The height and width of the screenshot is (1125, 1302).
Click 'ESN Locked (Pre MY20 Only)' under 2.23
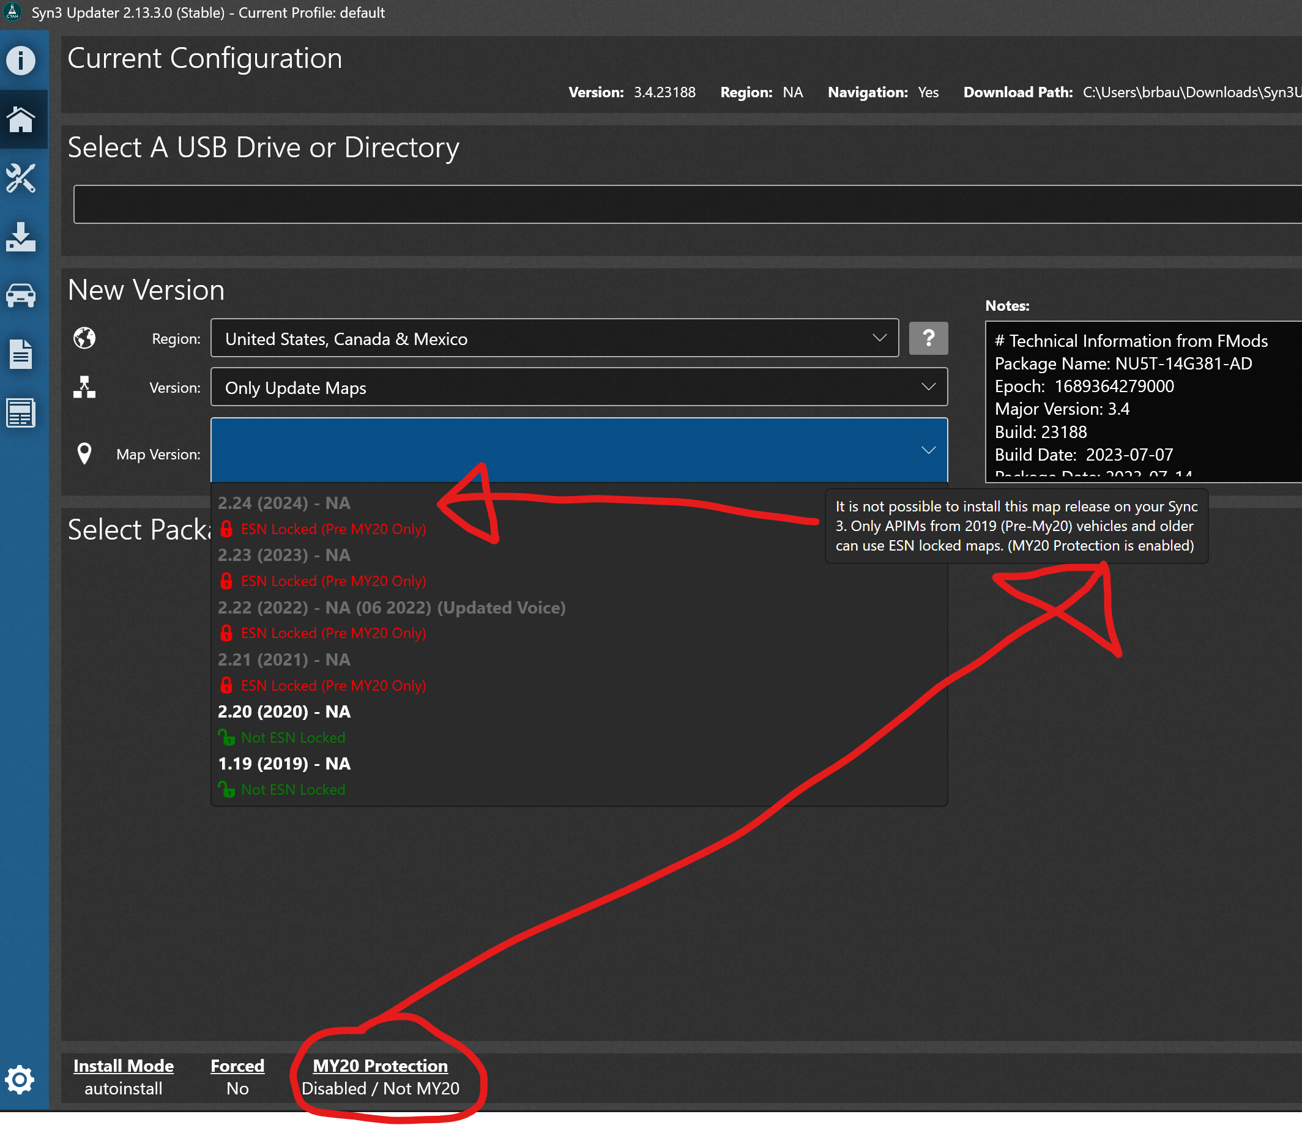point(333,581)
